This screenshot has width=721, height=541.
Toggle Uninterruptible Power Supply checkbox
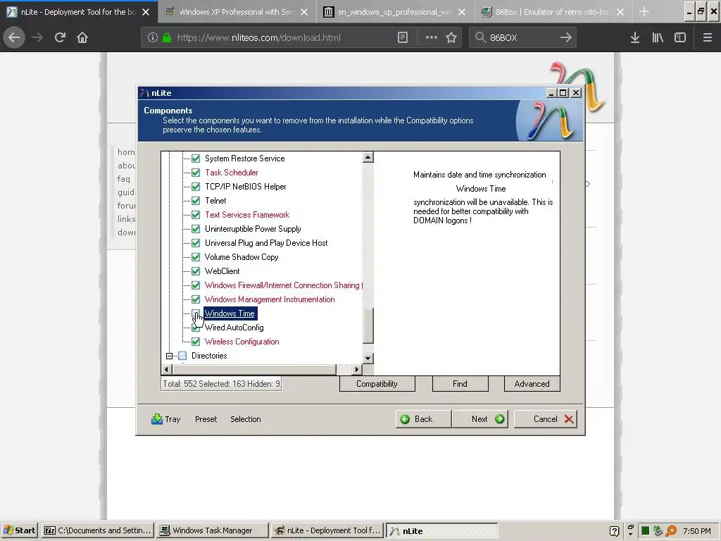[x=196, y=229]
